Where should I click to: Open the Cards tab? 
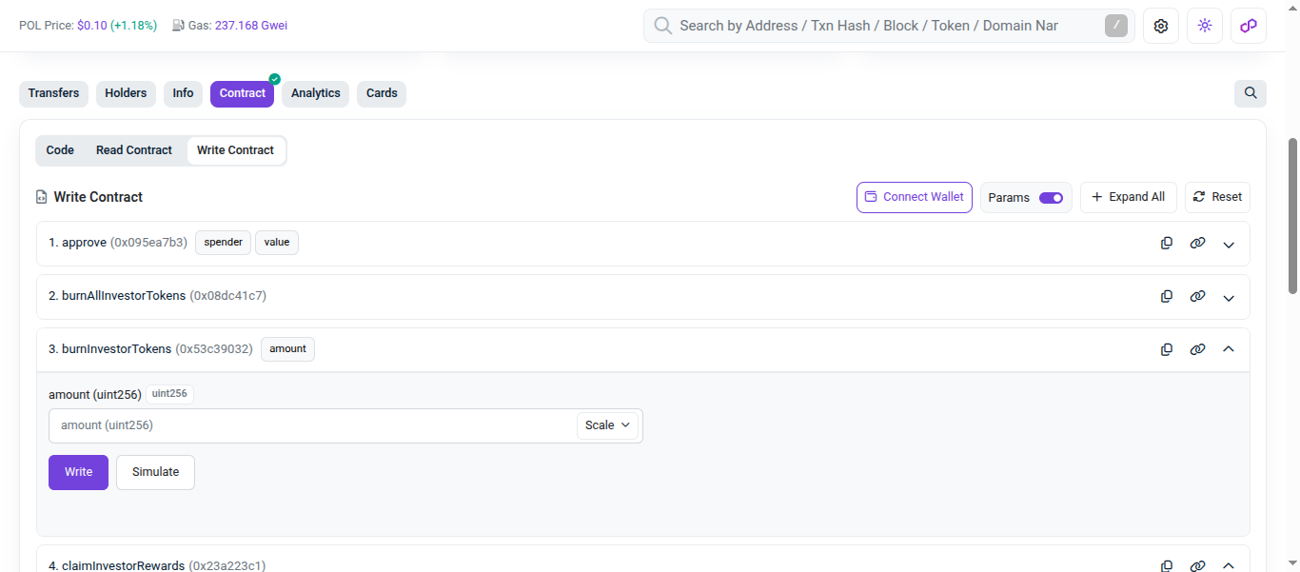tap(382, 93)
